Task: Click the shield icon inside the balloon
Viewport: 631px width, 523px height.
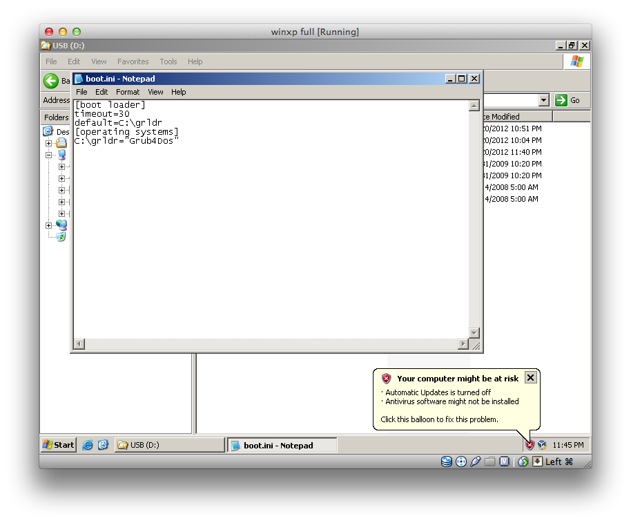Action: [x=387, y=379]
